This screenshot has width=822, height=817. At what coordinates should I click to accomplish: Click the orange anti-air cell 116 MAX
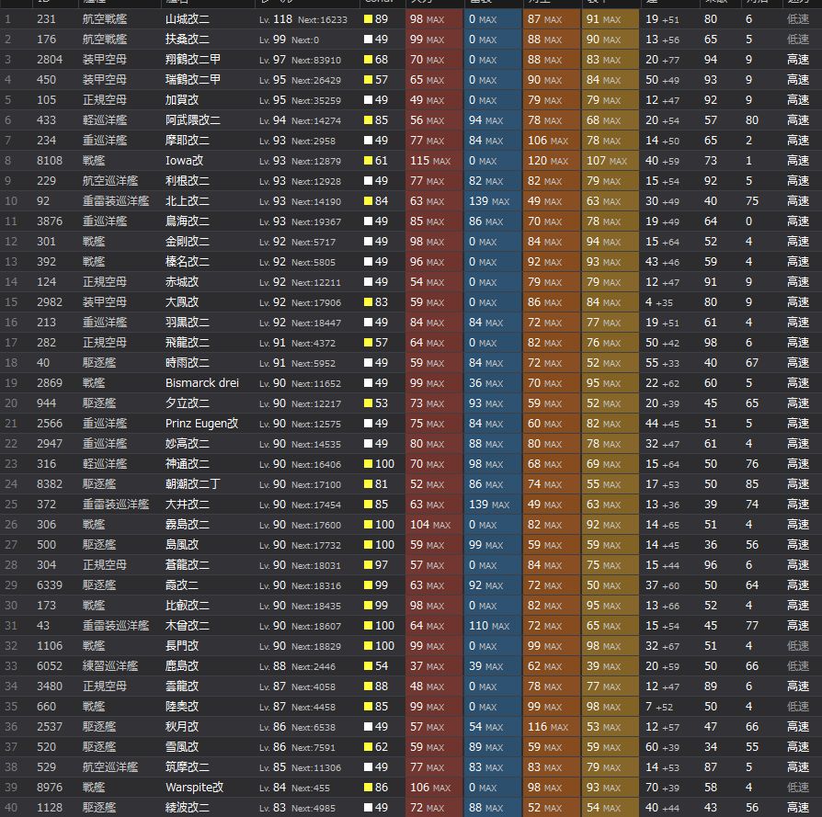point(552,727)
